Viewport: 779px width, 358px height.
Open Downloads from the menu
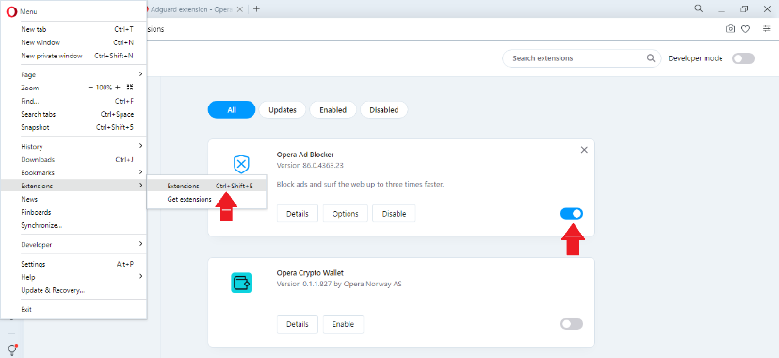pos(73,159)
